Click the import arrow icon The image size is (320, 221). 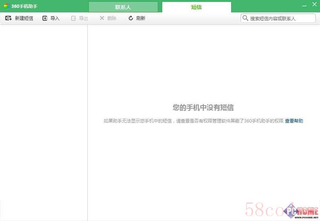(45, 18)
